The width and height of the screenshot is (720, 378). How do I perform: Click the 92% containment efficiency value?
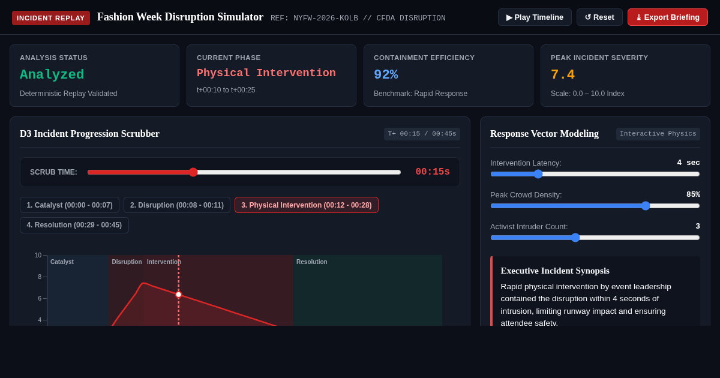point(386,75)
